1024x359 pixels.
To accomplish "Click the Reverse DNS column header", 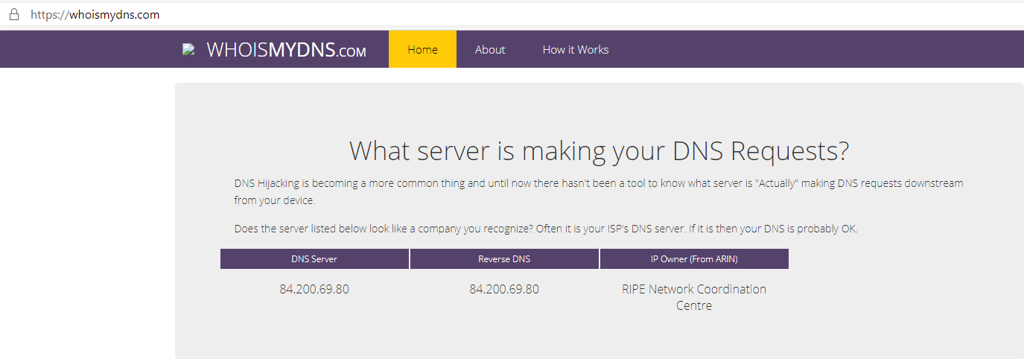I will coord(504,258).
